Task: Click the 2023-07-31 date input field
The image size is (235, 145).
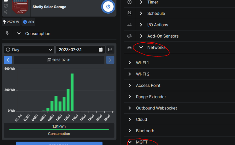Action: click(x=80, y=50)
